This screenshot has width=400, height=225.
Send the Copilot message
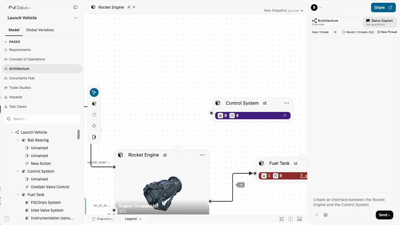[x=384, y=215]
